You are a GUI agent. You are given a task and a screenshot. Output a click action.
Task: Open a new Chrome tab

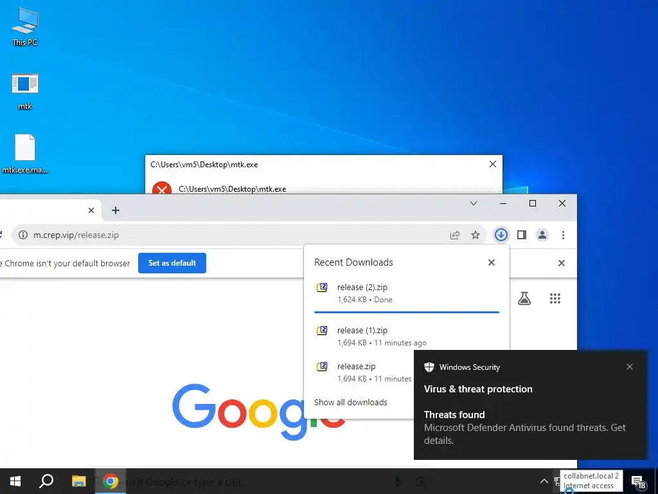click(x=116, y=210)
